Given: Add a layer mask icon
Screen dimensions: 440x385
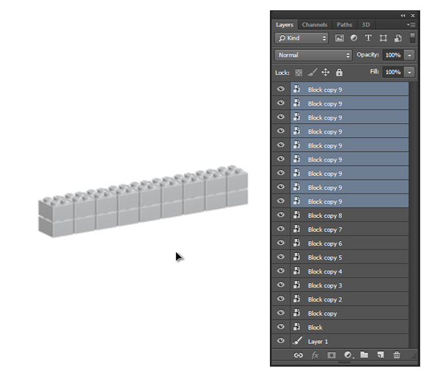Looking at the screenshot, I should pyautogui.click(x=331, y=355).
